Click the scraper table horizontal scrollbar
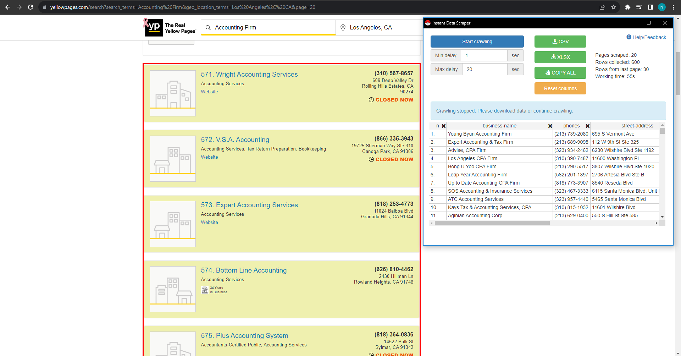This screenshot has width=681, height=356. [x=492, y=223]
